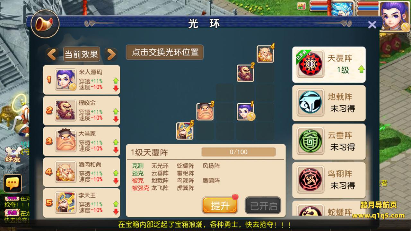Click the 0/100 experience progress bar
The height and width of the screenshot is (231, 411).
[239, 152]
